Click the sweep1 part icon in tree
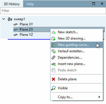Image resolution: width=106 pixels, height=104 pixels. point(10,19)
